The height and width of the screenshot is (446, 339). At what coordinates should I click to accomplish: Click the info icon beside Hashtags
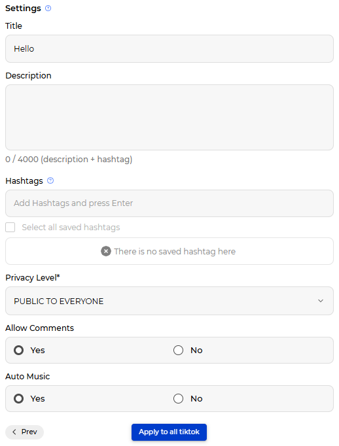50,180
